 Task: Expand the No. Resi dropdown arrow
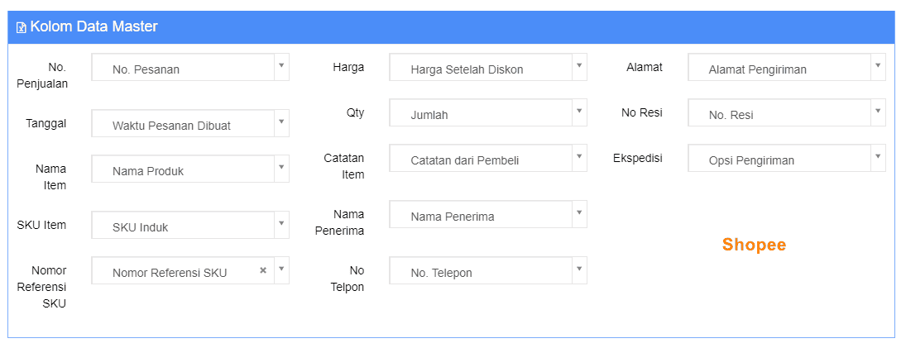pyautogui.click(x=878, y=111)
